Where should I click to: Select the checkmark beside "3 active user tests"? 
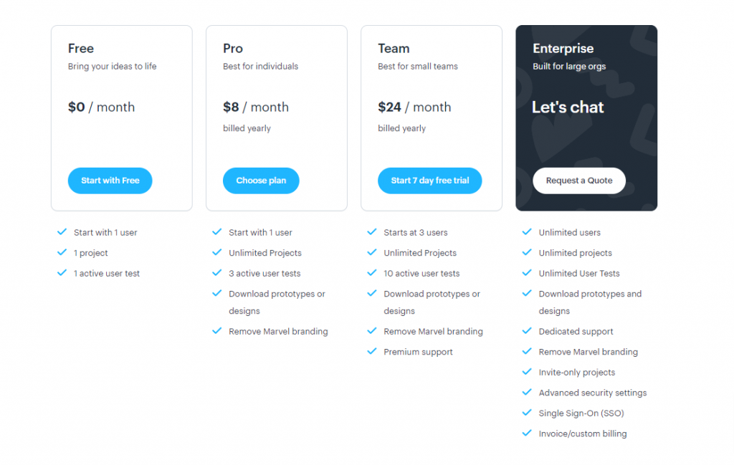point(216,274)
